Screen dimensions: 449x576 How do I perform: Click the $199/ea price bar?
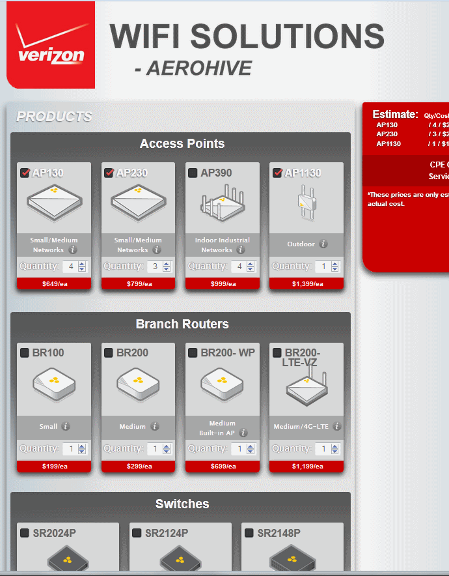(54, 466)
